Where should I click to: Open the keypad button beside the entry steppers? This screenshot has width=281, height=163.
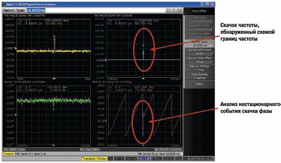coord(174,11)
